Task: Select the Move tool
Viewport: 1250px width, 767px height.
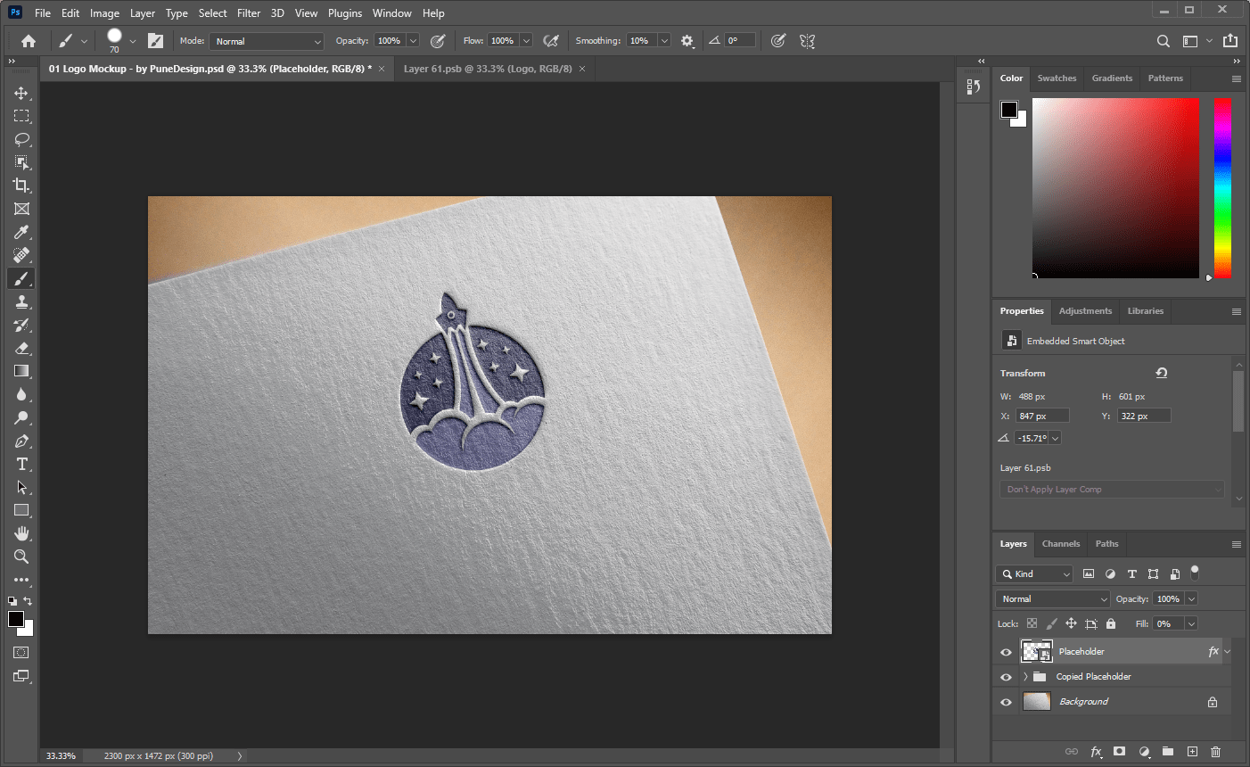Action: coord(21,92)
